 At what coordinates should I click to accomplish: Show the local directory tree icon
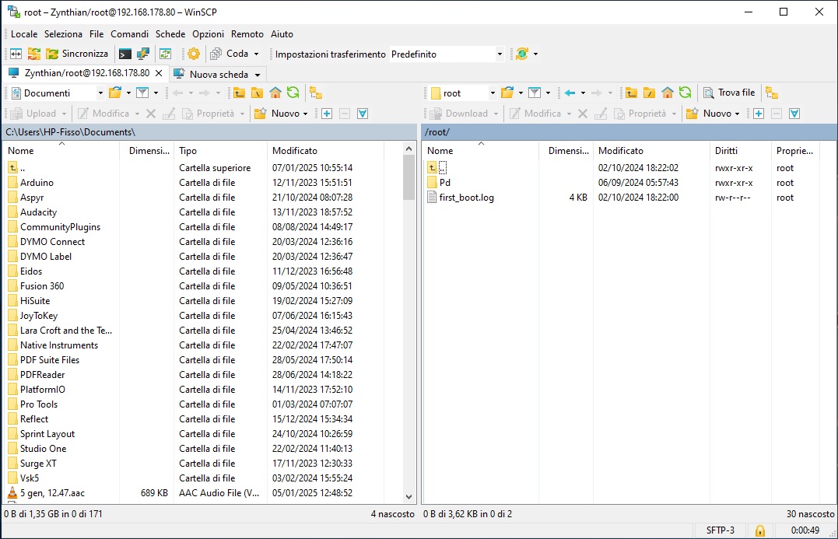click(316, 93)
